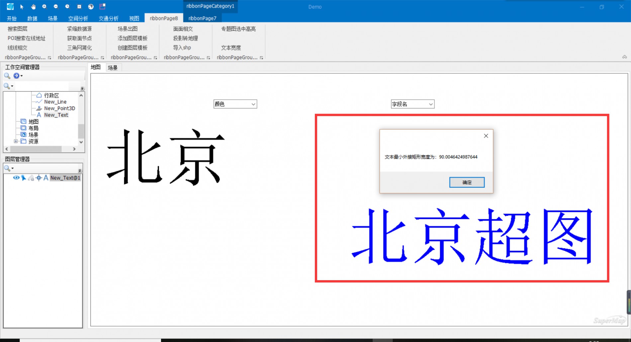This screenshot has height=342, width=631.
Task: Click the 三角网简化 ribbon button
Action: [79, 48]
